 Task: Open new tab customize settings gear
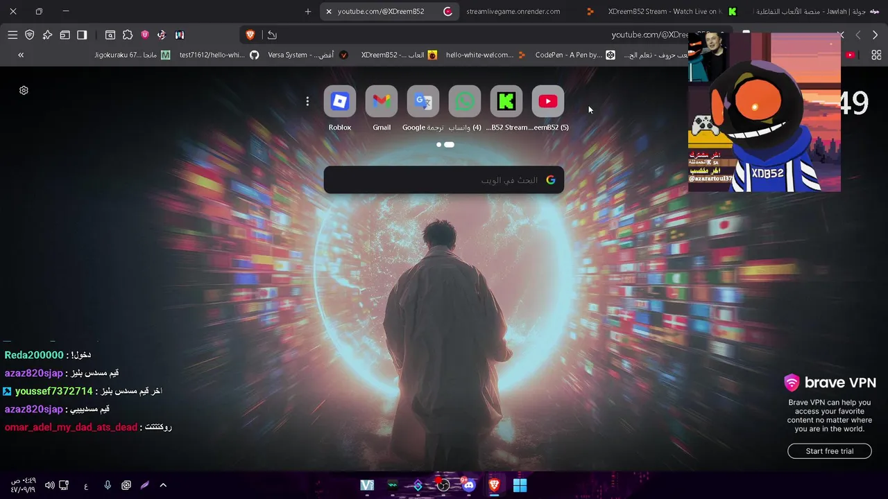24,90
